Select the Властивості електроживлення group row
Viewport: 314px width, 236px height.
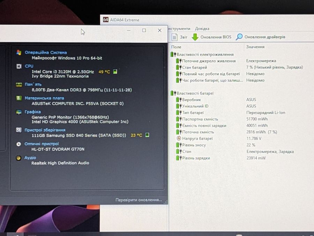[202, 54]
